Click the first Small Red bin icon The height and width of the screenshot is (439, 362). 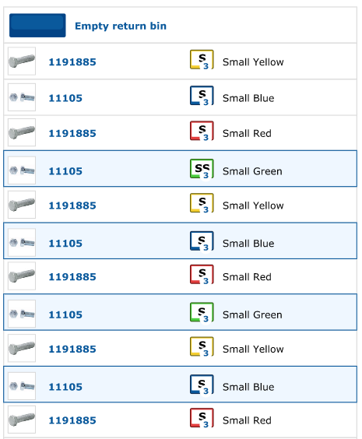[x=202, y=131]
